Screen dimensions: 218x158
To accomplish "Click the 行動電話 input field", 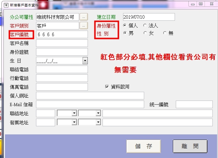I will click(62, 78).
